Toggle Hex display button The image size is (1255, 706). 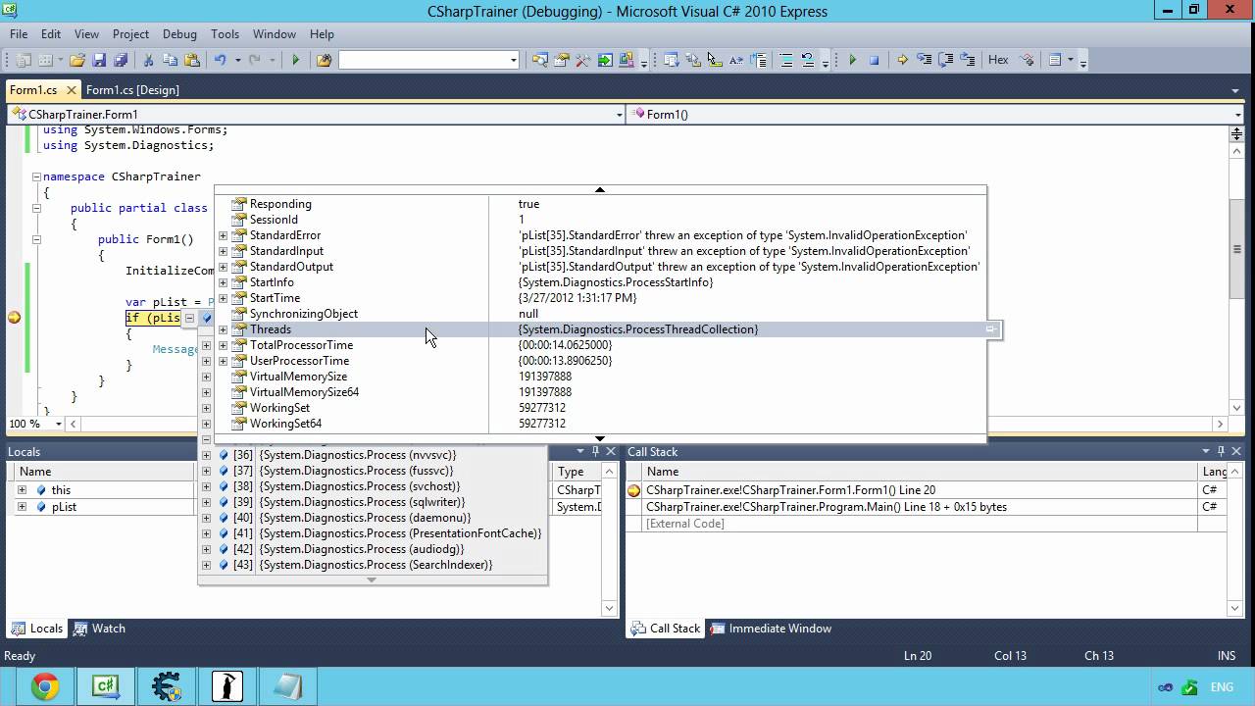click(998, 60)
